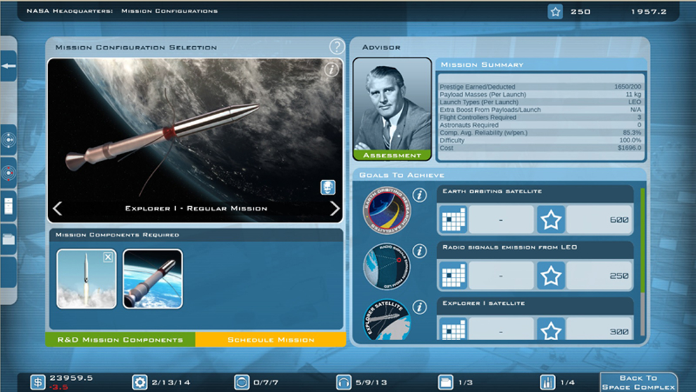Click the astronaut helmet icon in status bar
Image resolution: width=696 pixels, height=392 pixels.
(242, 382)
